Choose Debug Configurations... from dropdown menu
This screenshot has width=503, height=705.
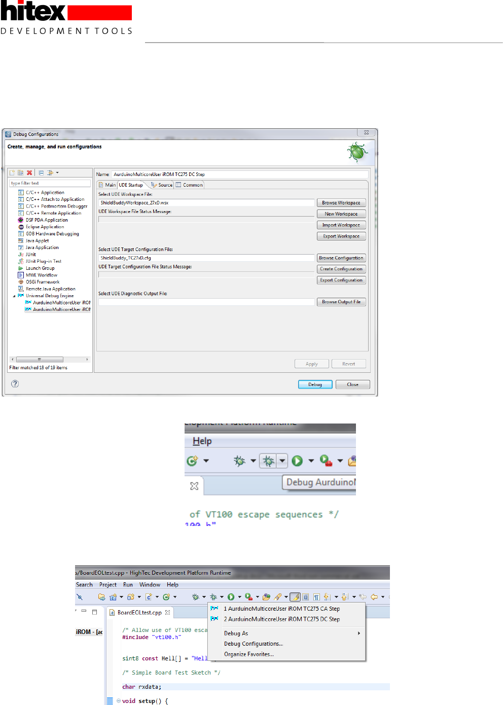286,644
